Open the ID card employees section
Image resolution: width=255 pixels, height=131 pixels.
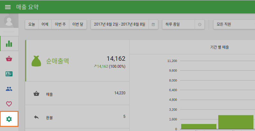tap(9, 74)
